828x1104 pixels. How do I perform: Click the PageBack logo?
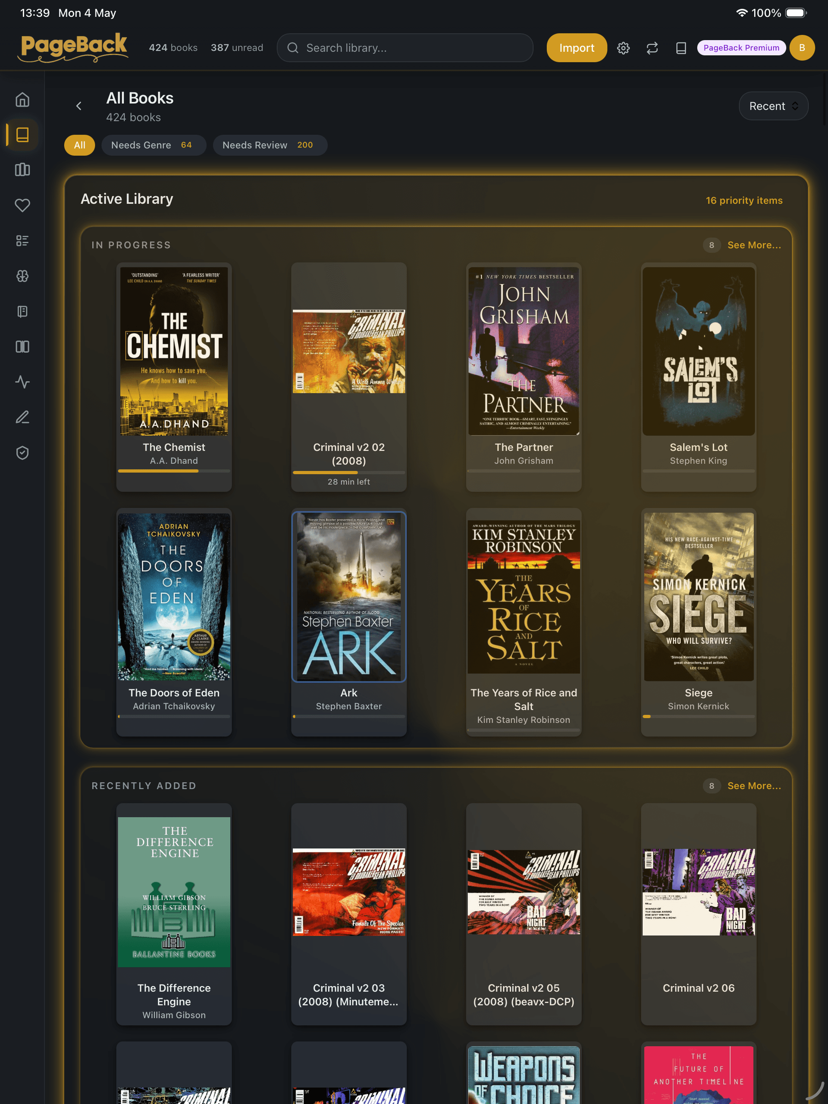click(x=73, y=47)
